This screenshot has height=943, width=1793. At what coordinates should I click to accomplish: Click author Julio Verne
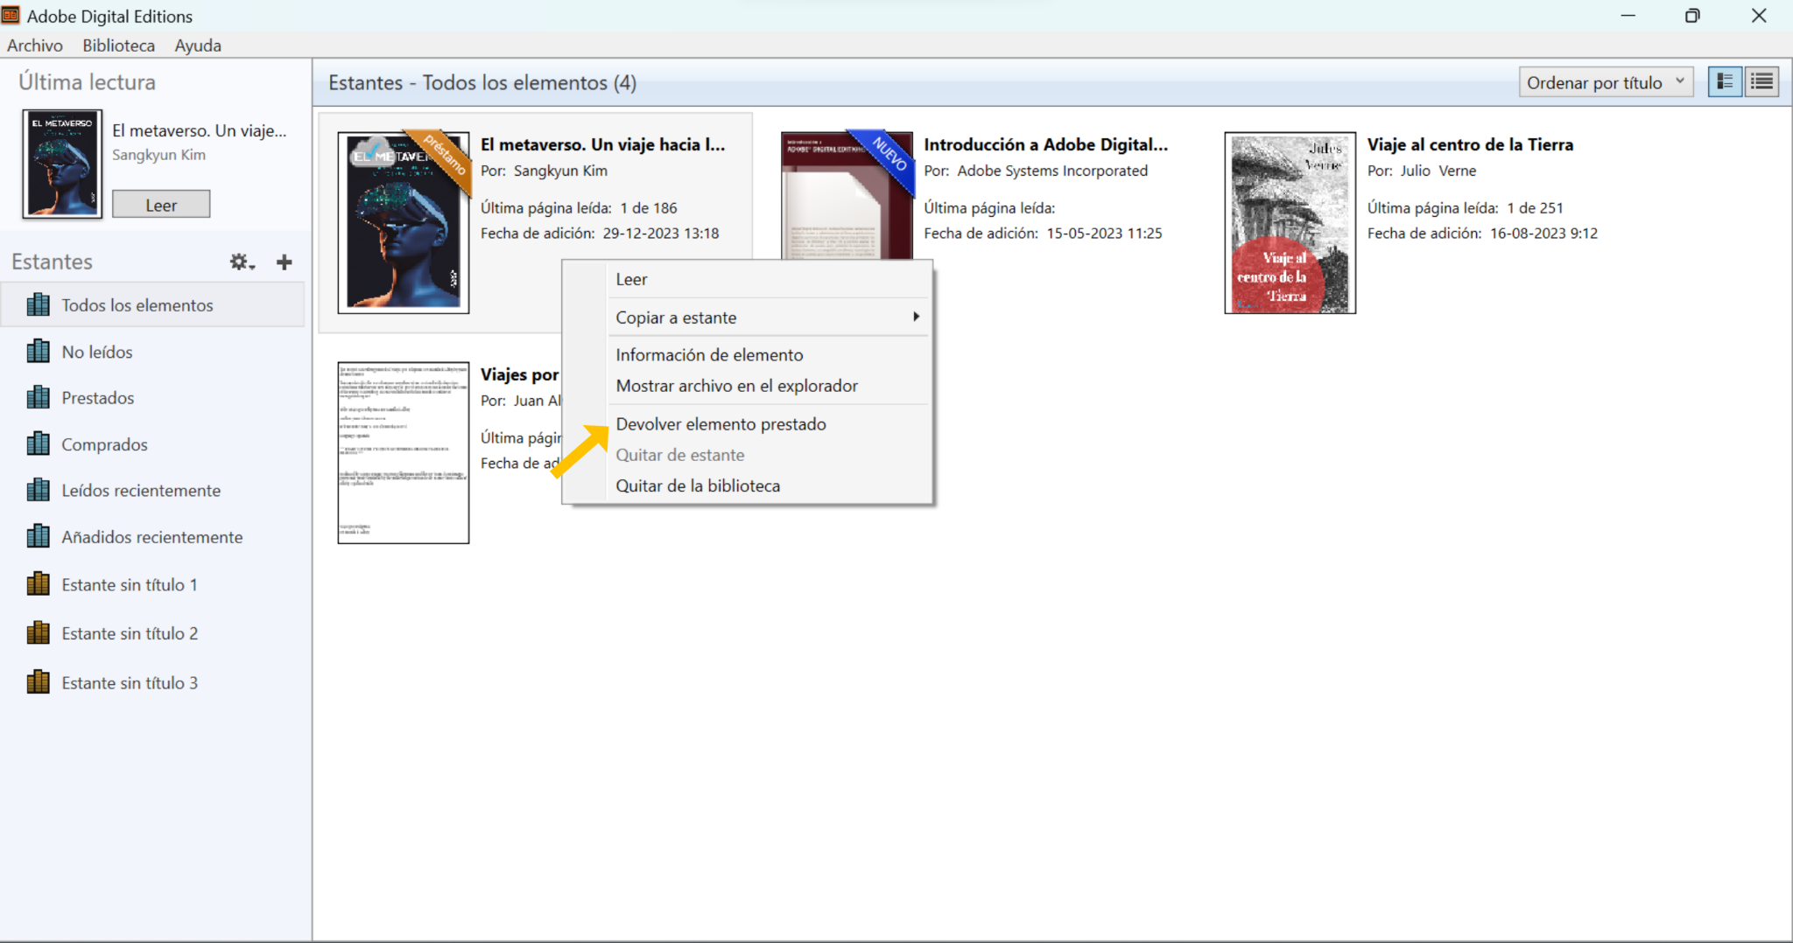click(1438, 171)
